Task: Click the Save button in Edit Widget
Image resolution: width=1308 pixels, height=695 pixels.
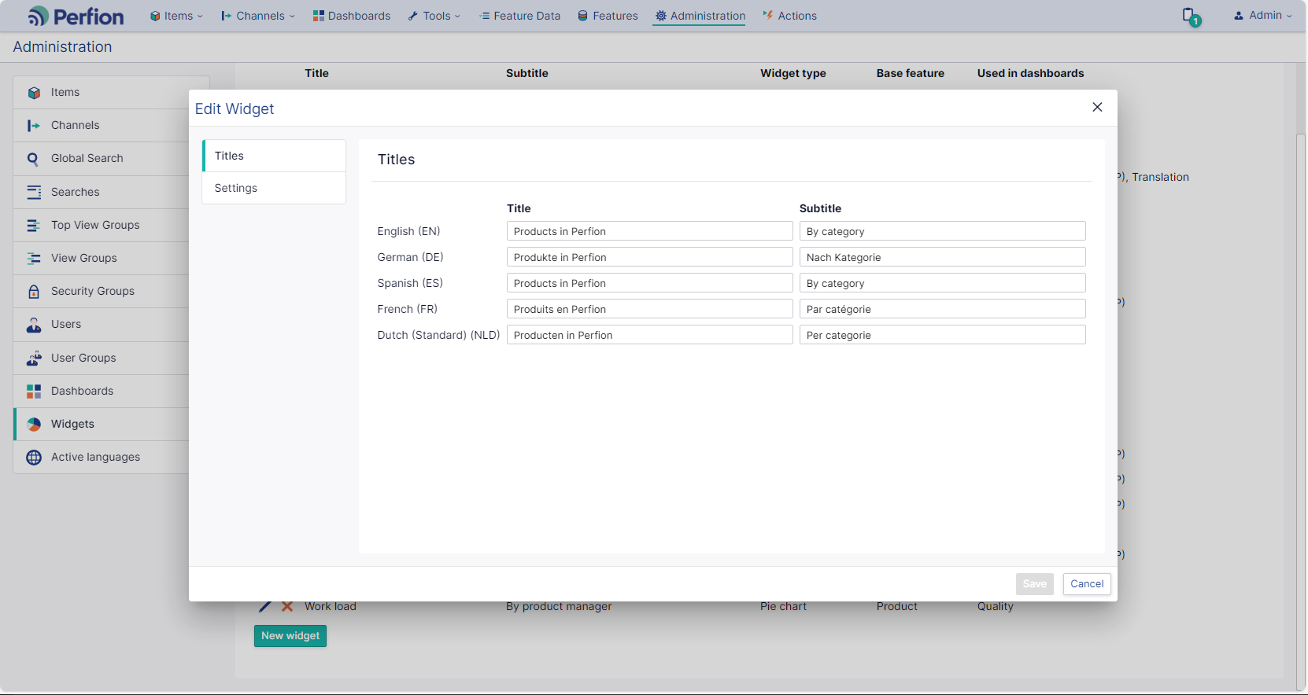Action: tap(1034, 584)
